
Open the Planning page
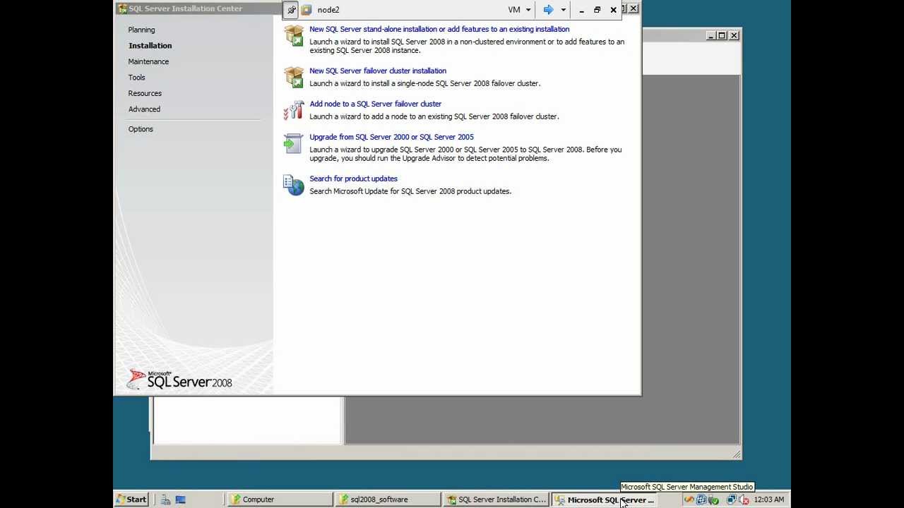point(141,30)
